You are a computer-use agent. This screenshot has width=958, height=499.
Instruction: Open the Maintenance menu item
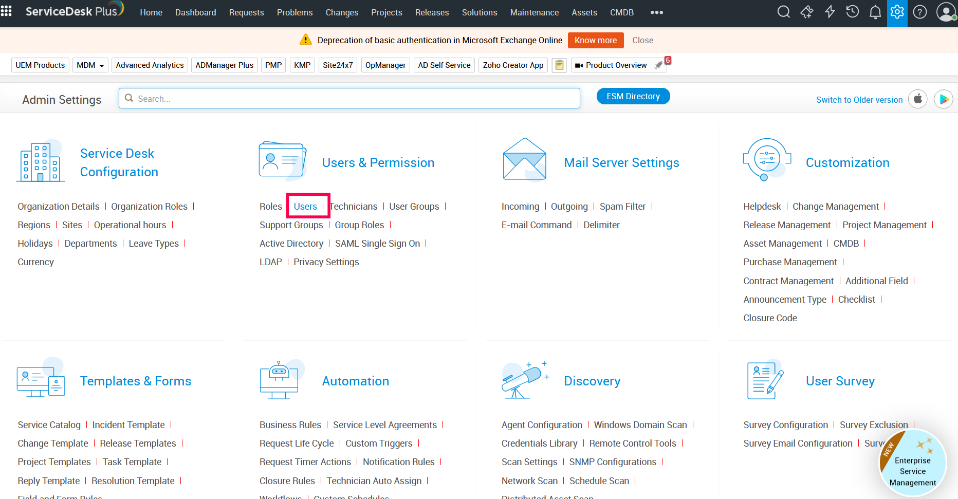tap(535, 12)
